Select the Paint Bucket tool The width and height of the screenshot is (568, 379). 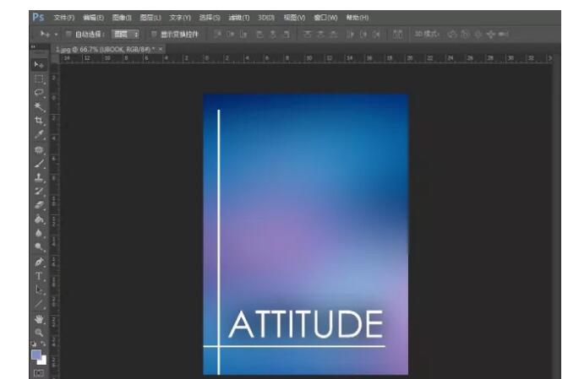39,219
